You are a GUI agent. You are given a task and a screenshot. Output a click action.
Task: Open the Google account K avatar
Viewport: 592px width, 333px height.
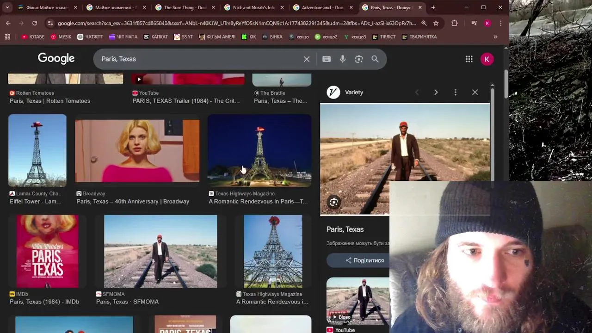pos(487,59)
